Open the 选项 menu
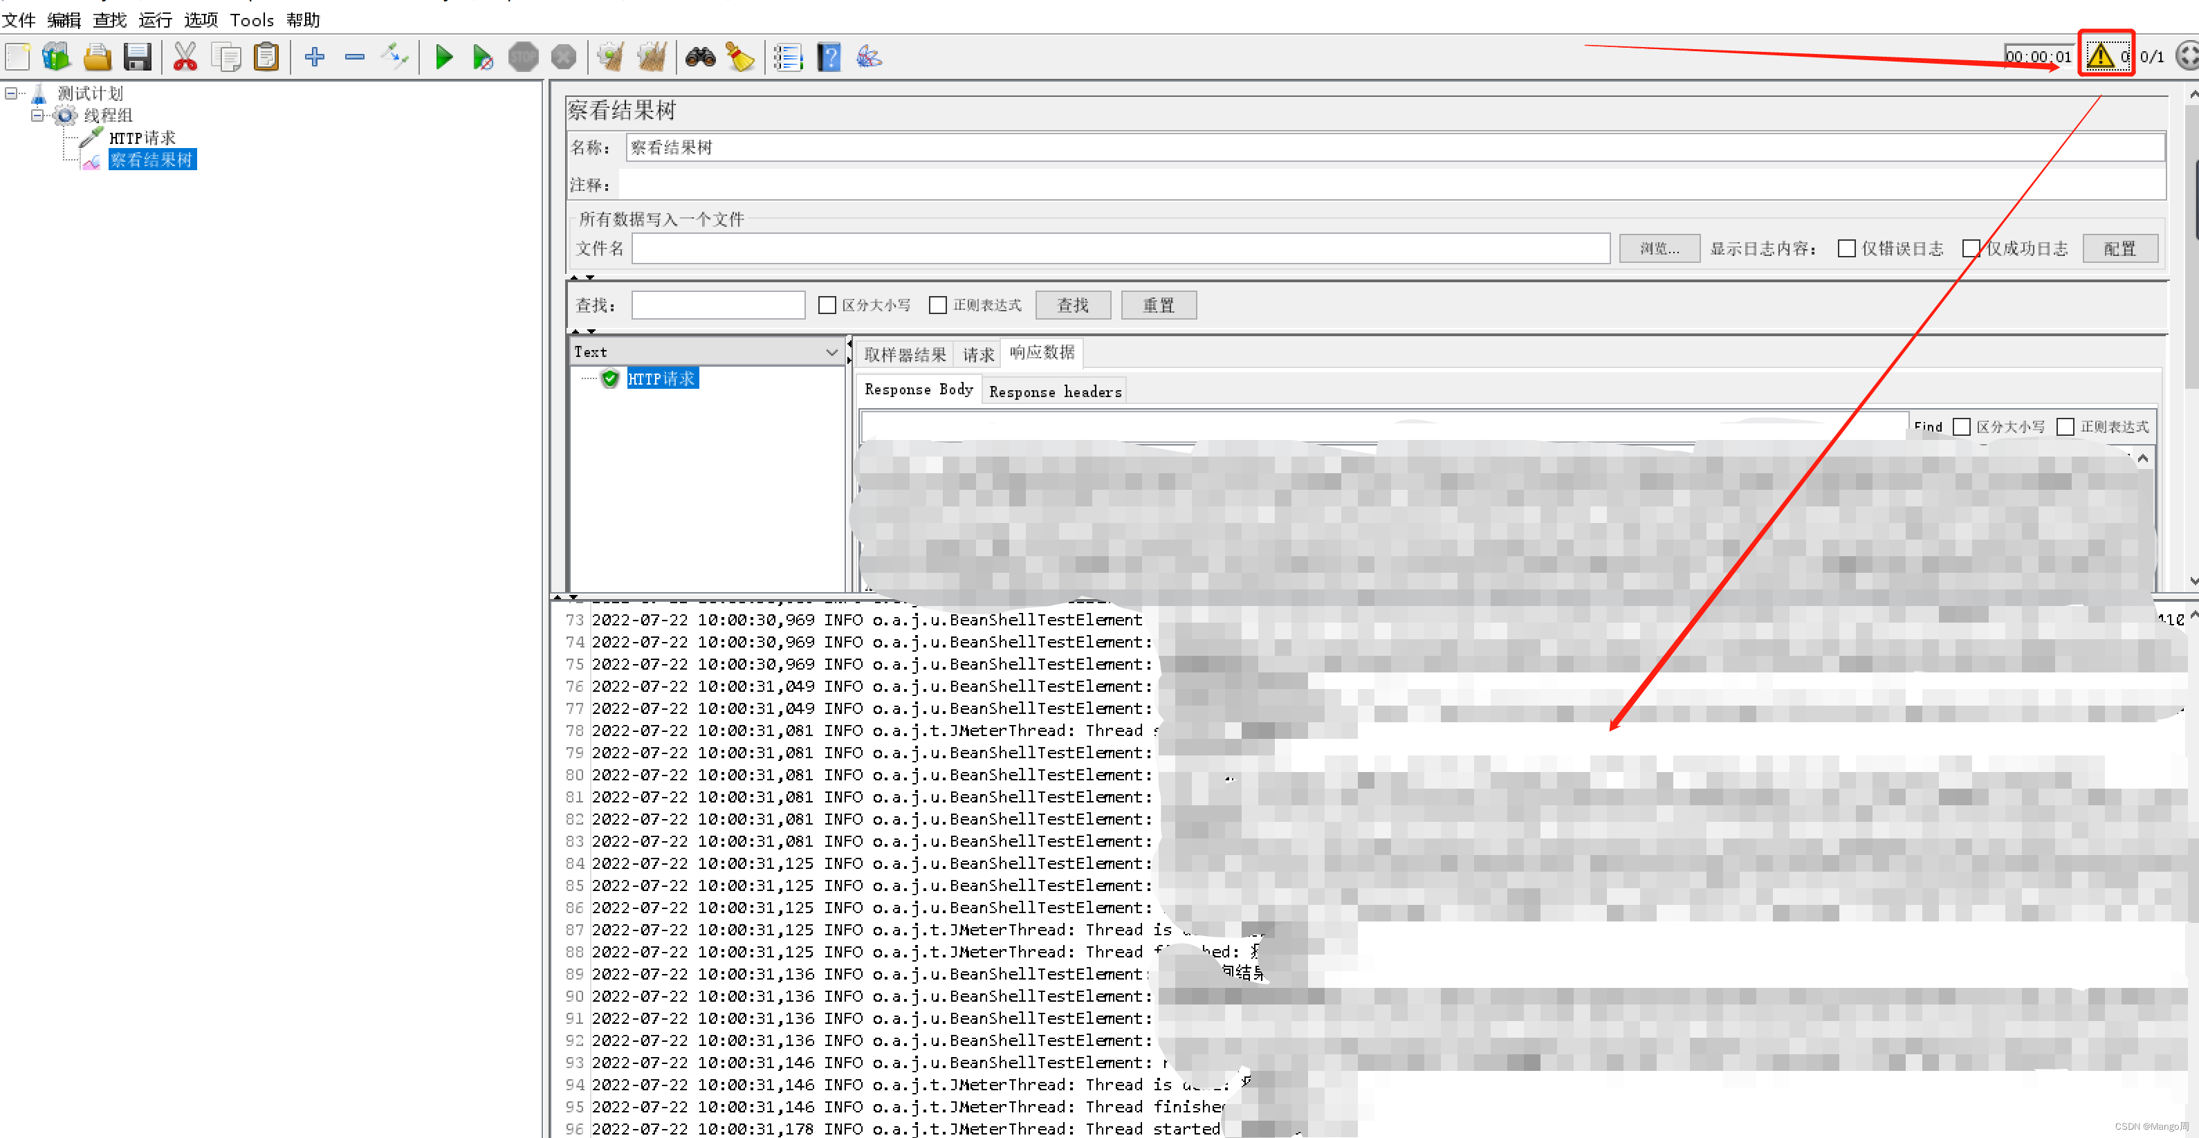2199x1138 pixels. tap(201, 19)
